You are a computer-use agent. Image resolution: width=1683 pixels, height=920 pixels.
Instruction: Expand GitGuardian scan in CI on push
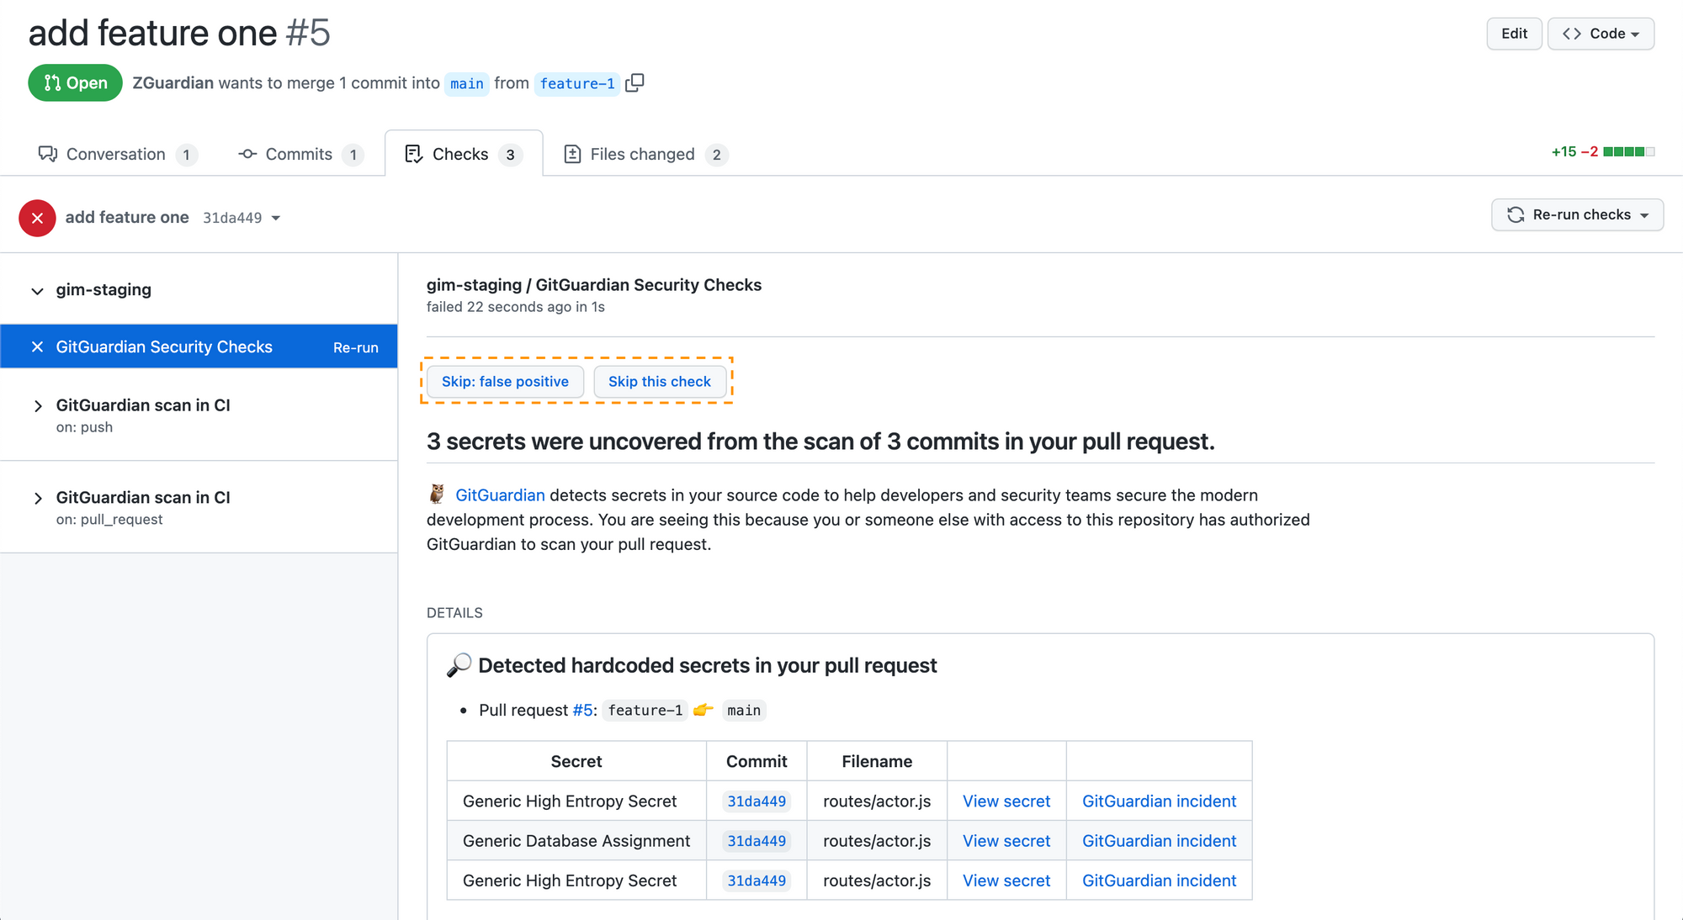pos(39,405)
